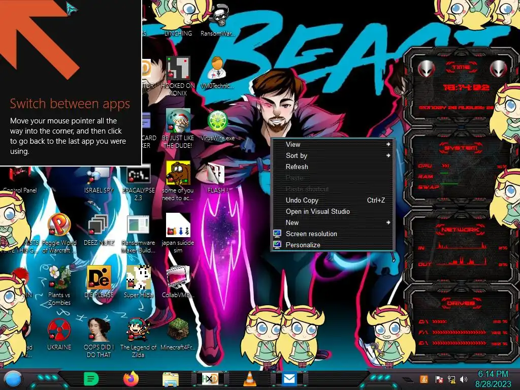
Task: Open CollabVMB desktop icon
Action: (178, 282)
